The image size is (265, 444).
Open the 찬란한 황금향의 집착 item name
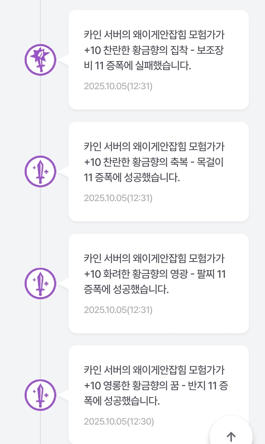(x=145, y=50)
